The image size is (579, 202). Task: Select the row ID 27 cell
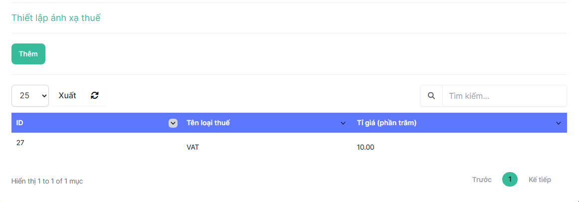point(20,143)
